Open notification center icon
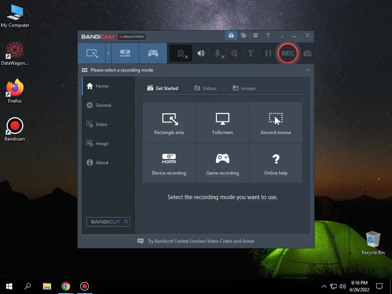The width and height of the screenshot is (392, 294). tap(379, 286)
